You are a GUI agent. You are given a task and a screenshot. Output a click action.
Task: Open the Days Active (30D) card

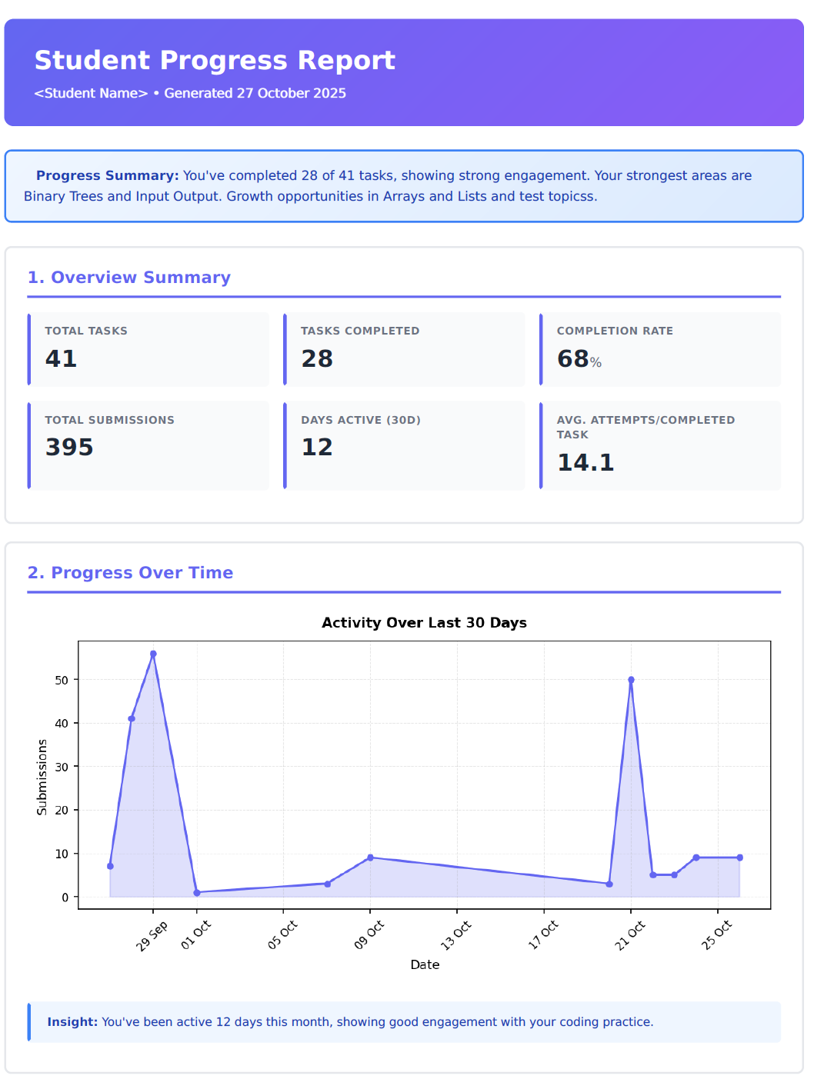coord(404,445)
